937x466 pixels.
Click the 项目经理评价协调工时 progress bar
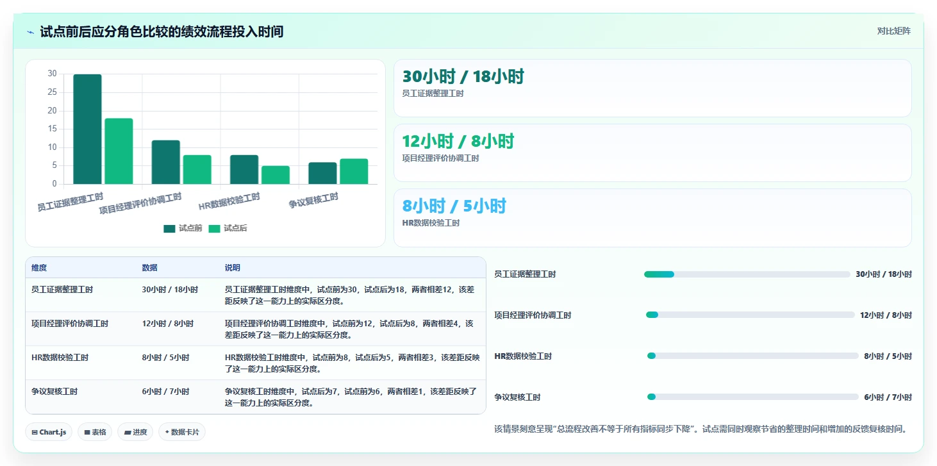(x=750, y=315)
